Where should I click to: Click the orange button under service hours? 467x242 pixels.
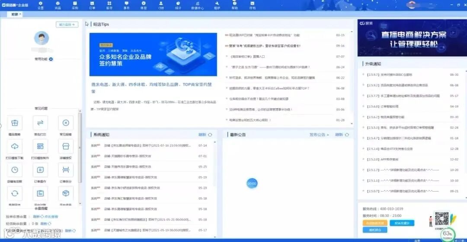tap(375, 223)
